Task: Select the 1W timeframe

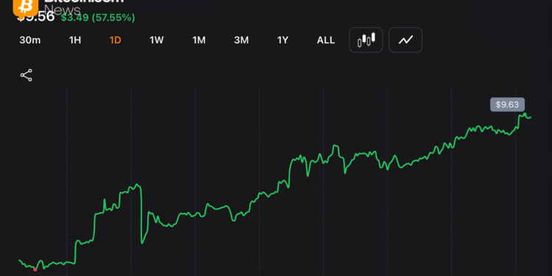Action: (x=157, y=40)
